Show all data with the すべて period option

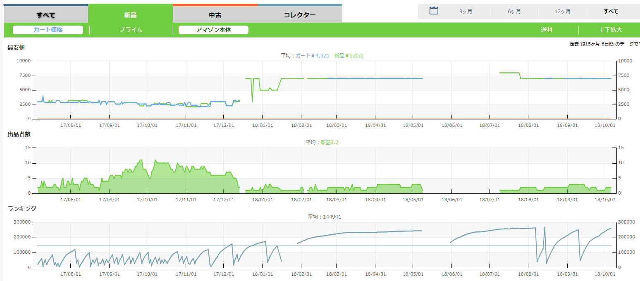pos(611,12)
